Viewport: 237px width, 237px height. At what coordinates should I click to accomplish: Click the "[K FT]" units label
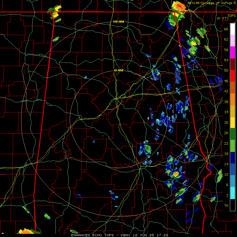coord(223,18)
